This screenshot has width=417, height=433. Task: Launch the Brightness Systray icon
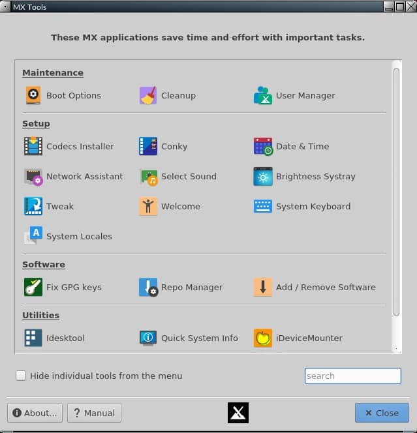click(263, 177)
